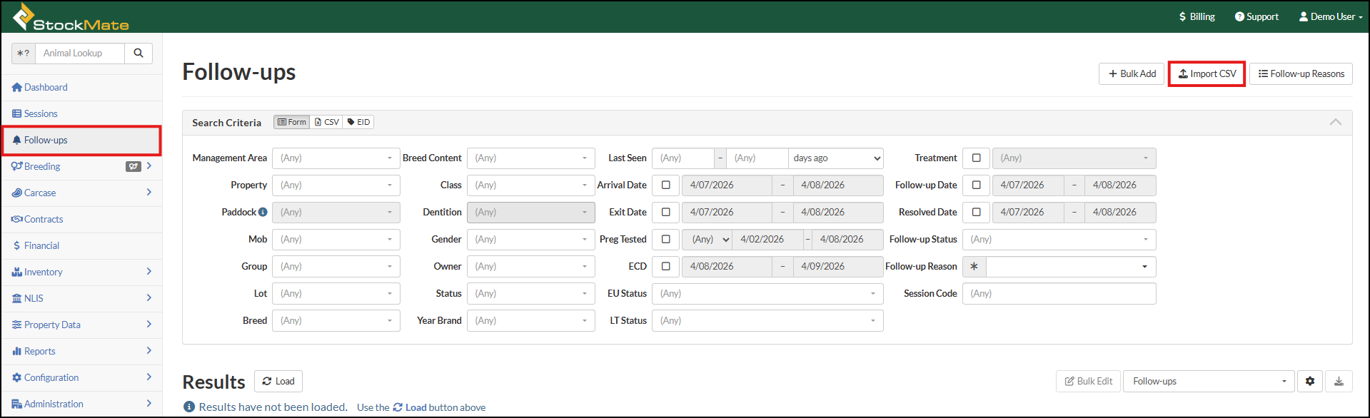Open the Management Area dropdown
This screenshot has height=418, width=1370.
336,158
